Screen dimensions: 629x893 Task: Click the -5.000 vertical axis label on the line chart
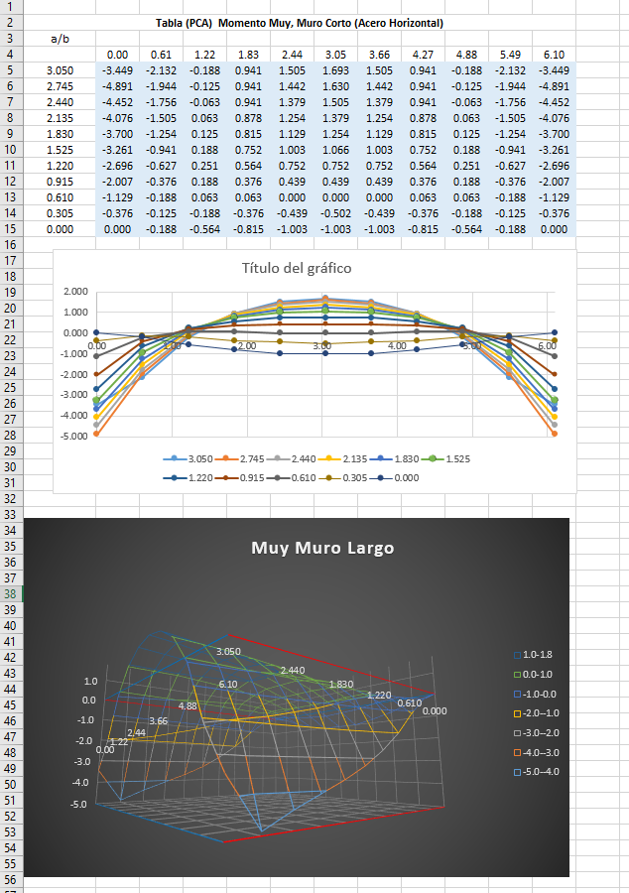74,436
